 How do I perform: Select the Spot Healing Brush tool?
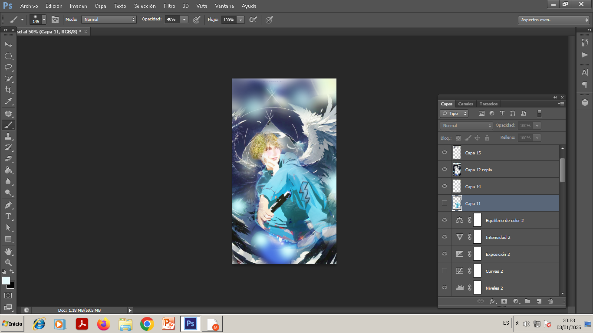tap(8, 114)
